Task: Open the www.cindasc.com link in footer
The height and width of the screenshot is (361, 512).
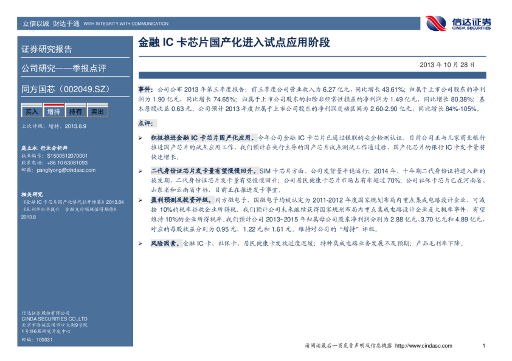Action: (x=424, y=346)
